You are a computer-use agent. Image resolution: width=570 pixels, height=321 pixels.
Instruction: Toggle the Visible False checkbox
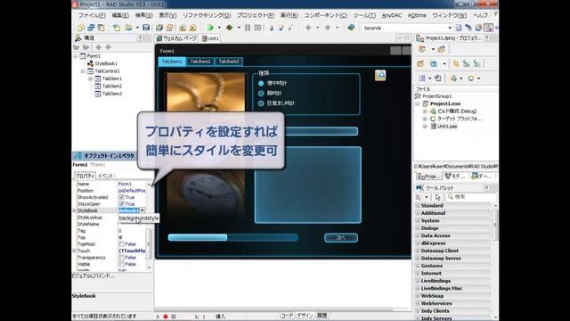(x=122, y=264)
